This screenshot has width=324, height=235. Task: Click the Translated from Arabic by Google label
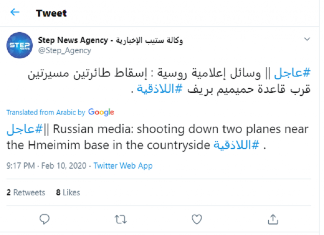click(x=46, y=112)
